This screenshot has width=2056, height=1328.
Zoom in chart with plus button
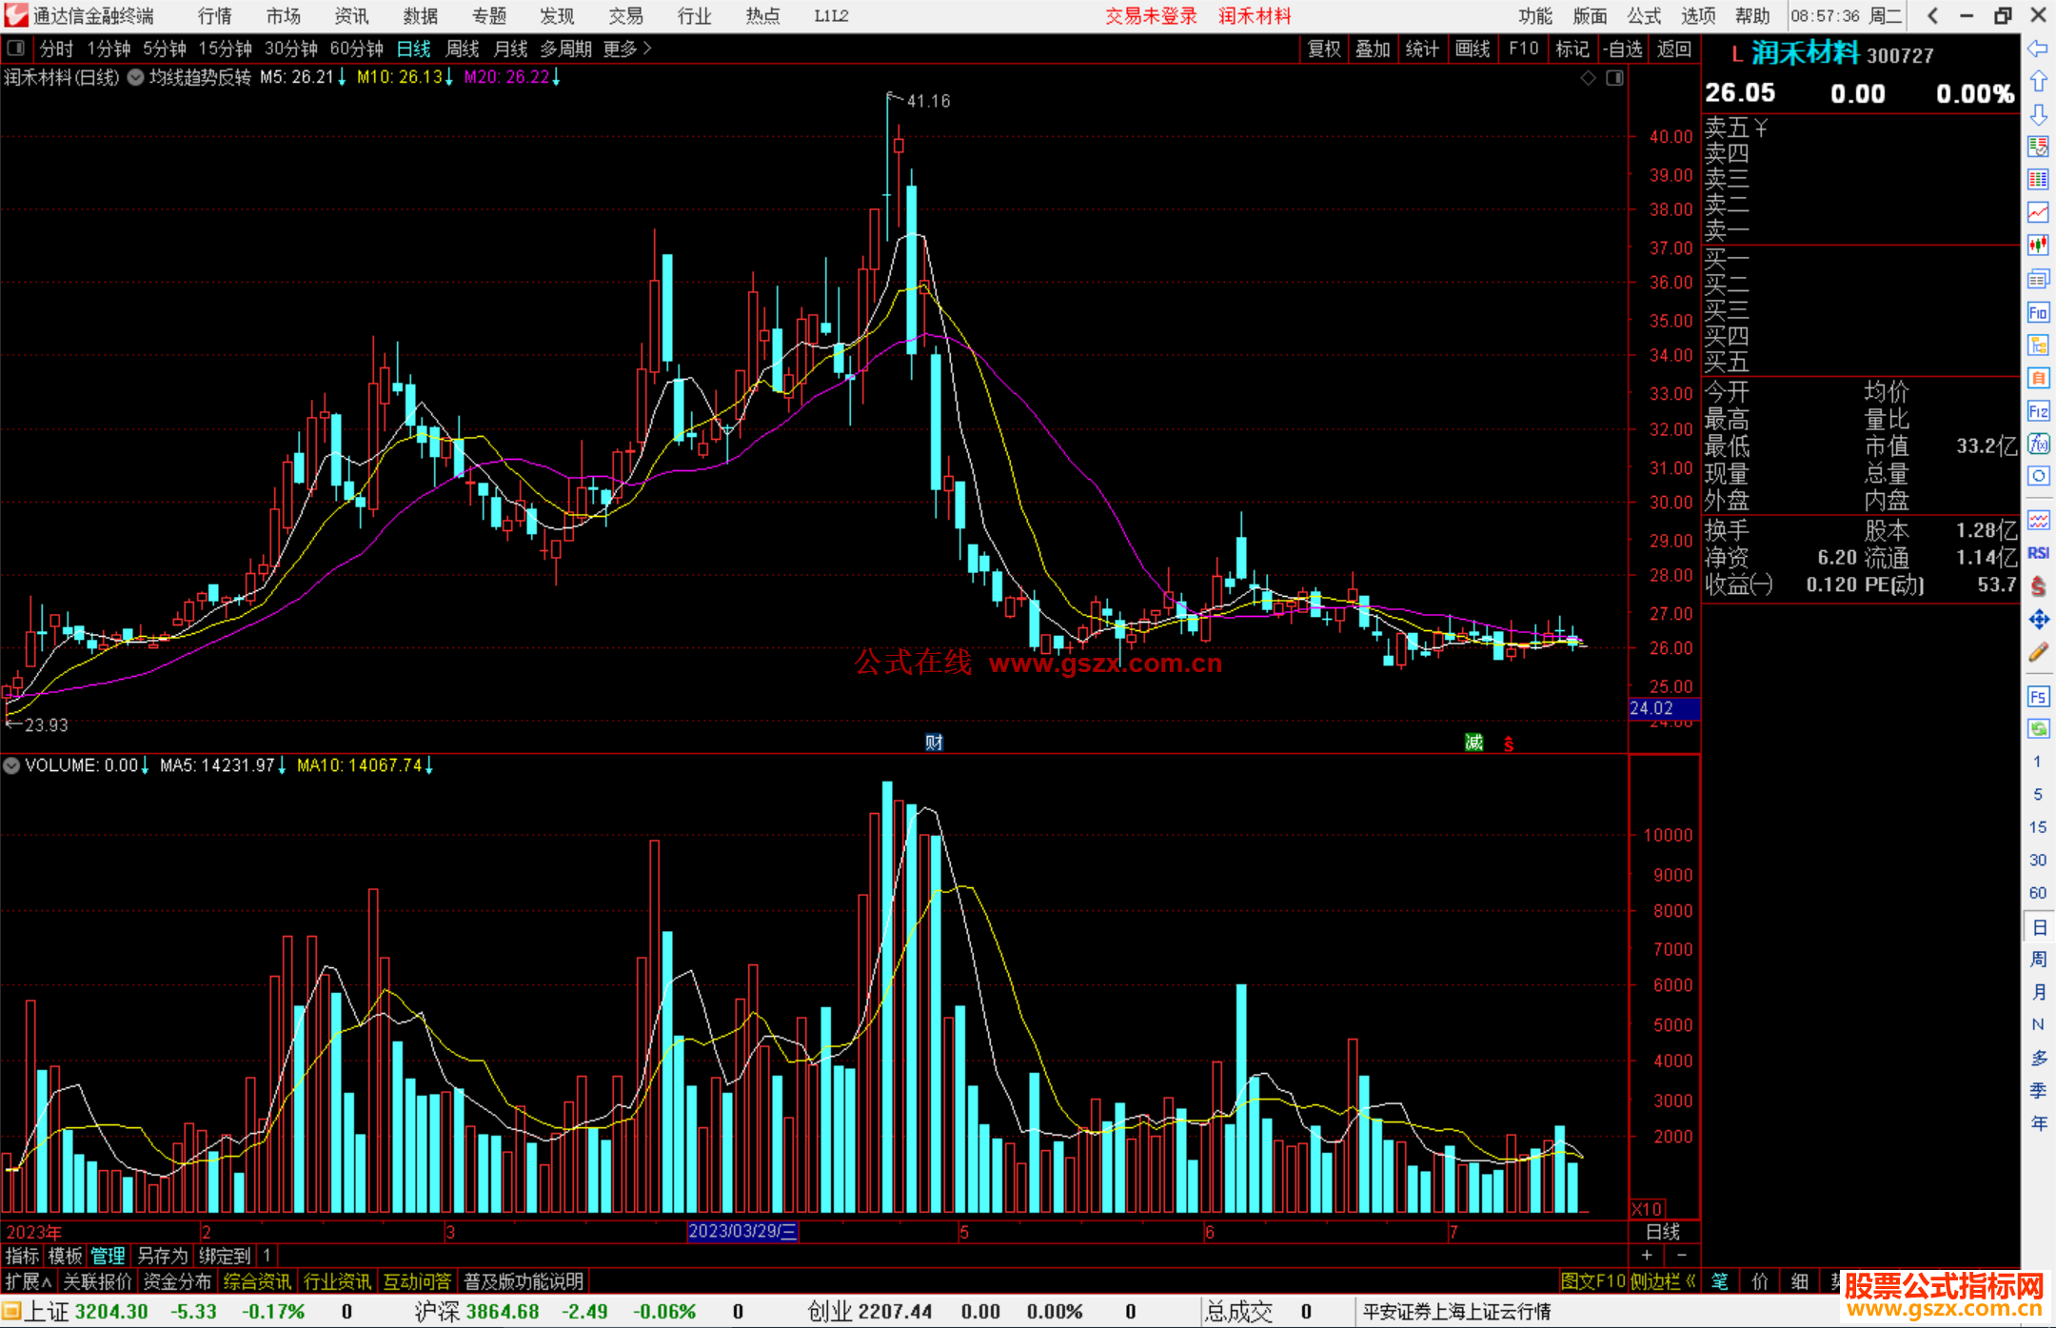click(x=1647, y=1255)
